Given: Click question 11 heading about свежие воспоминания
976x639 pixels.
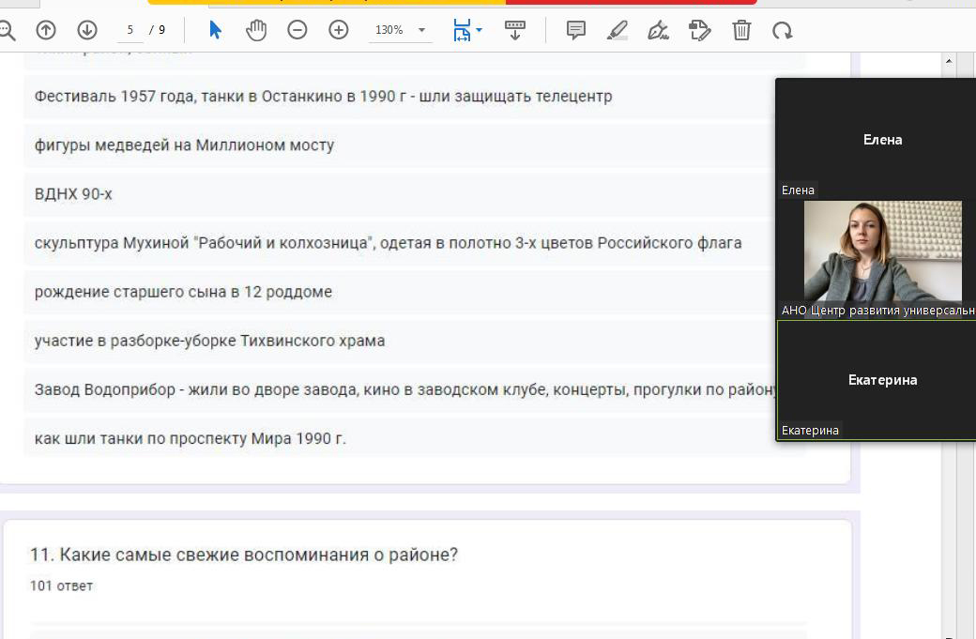Looking at the screenshot, I should (244, 555).
